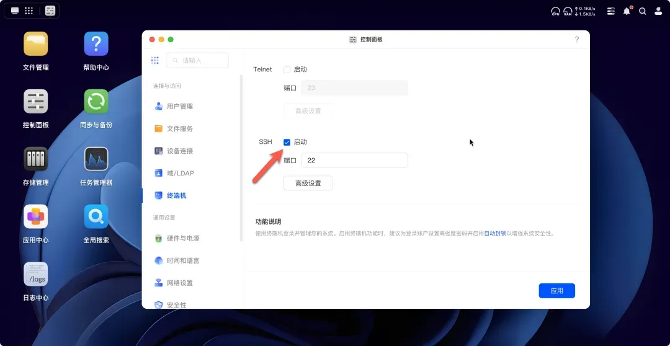This screenshot has width=670, height=346.
Task: Enable the Telnet 启动 checkbox
Action: pyautogui.click(x=287, y=69)
